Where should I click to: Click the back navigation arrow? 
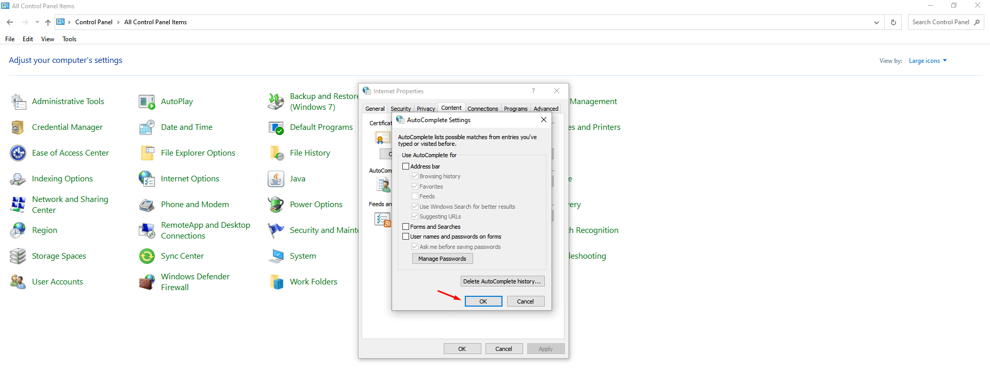pyautogui.click(x=10, y=22)
